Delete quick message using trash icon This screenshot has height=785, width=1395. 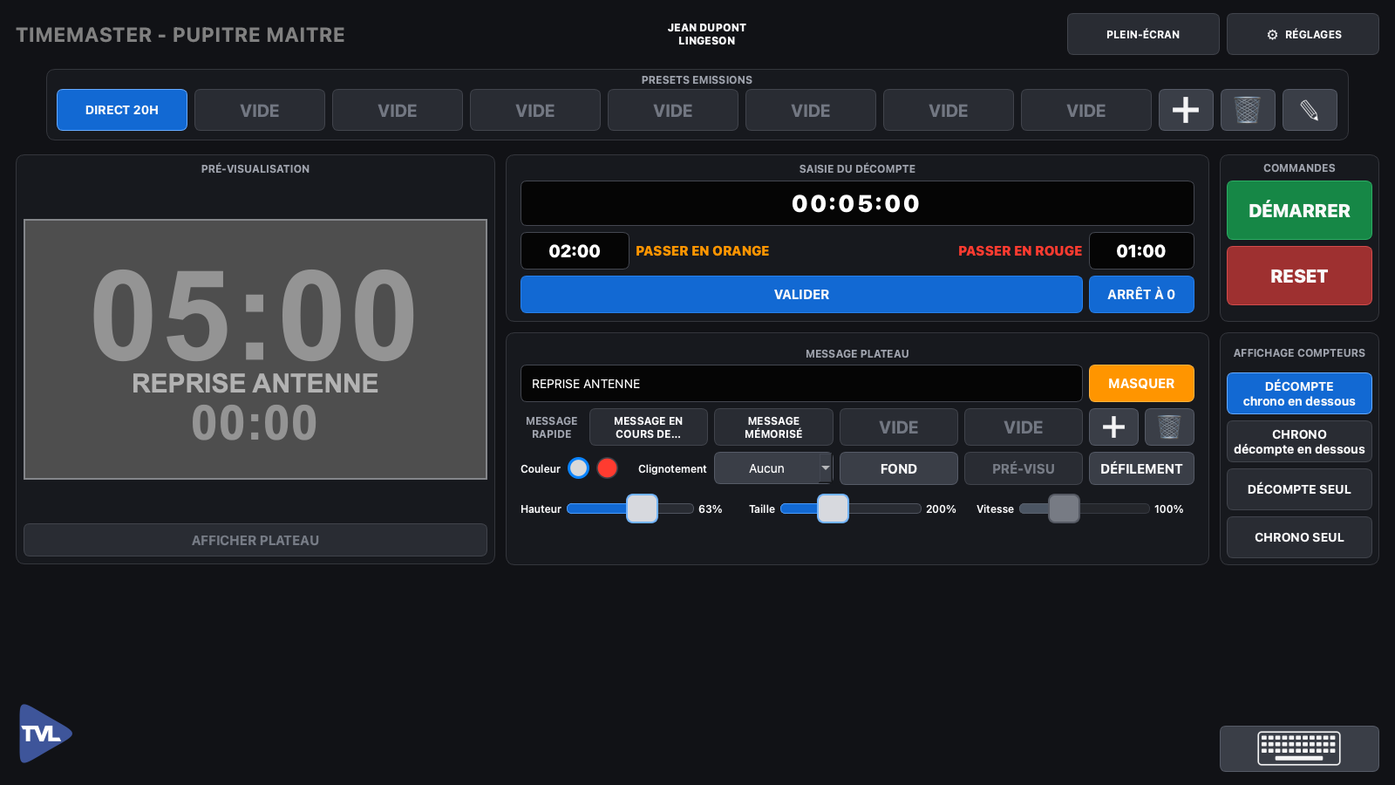[x=1169, y=427]
